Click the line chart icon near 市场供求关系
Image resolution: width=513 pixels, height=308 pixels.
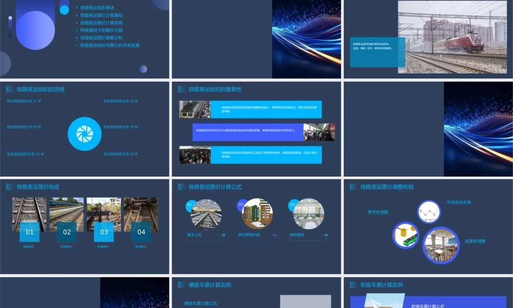coord(429,211)
